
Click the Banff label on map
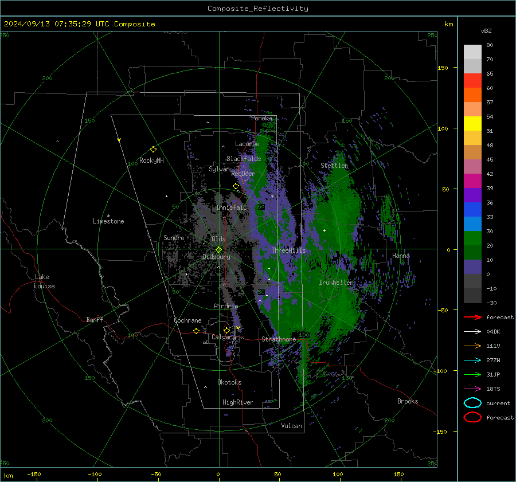(x=95, y=319)
